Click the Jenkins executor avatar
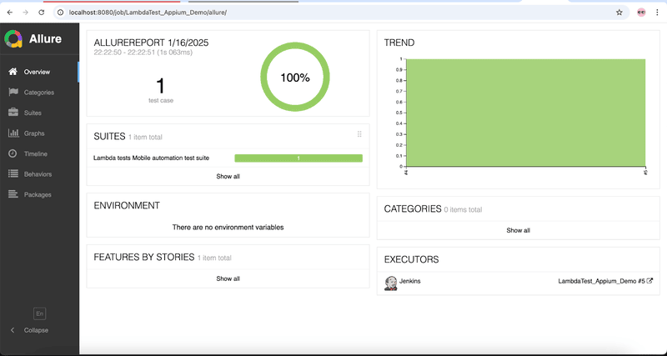This screenshot has width=667, height=356. (x=390, y=283)
